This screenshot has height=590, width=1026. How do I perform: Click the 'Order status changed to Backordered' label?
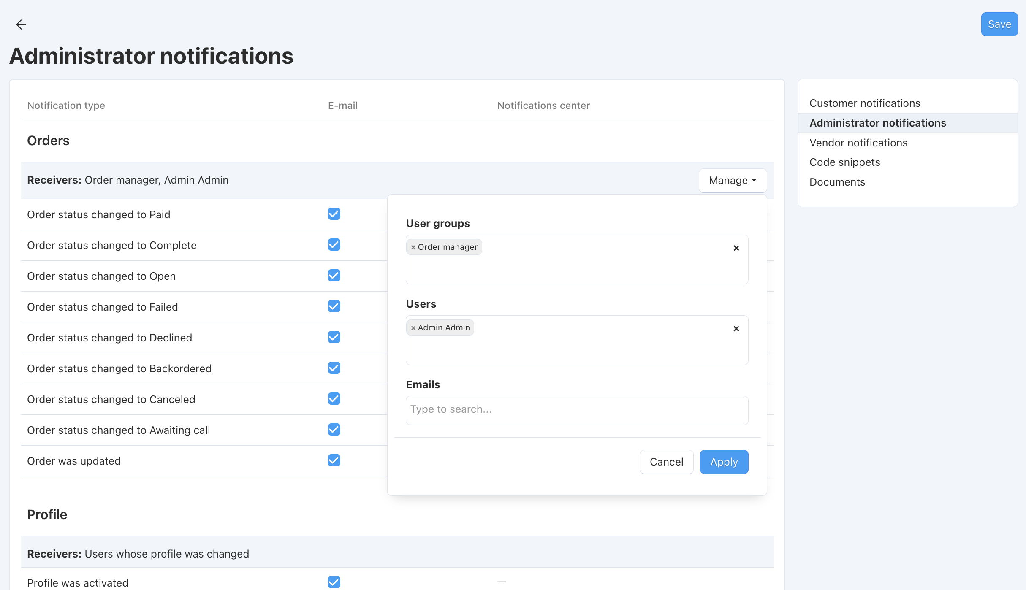coord(119,368)
